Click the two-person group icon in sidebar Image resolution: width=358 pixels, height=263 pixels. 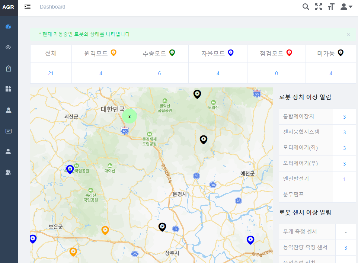tap(9, 172)
